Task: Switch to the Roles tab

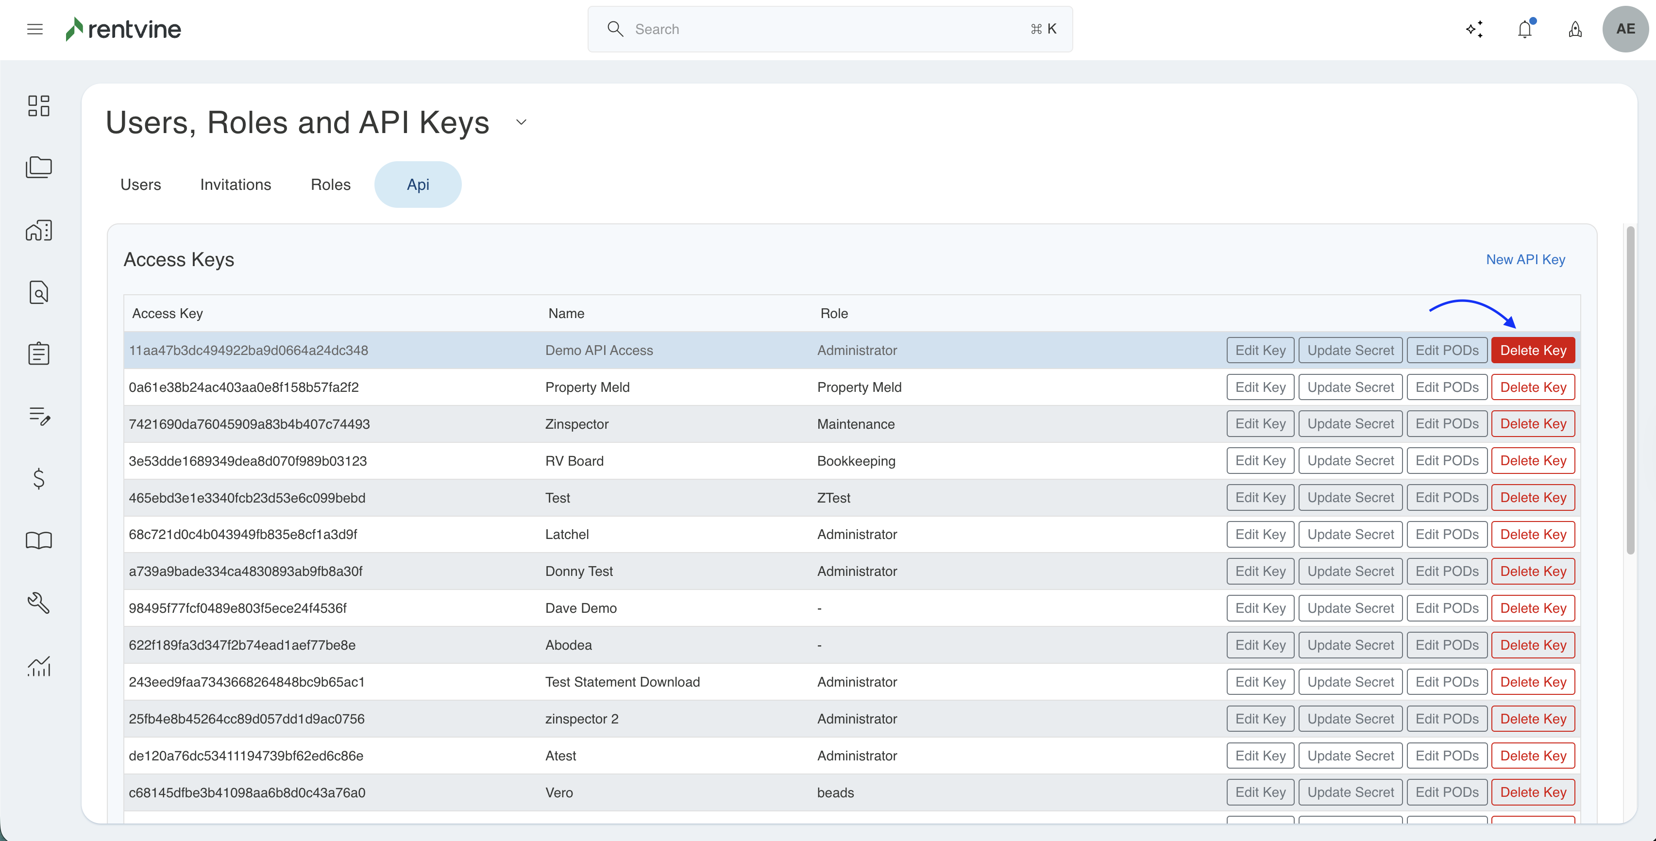Action: (330, 185)
